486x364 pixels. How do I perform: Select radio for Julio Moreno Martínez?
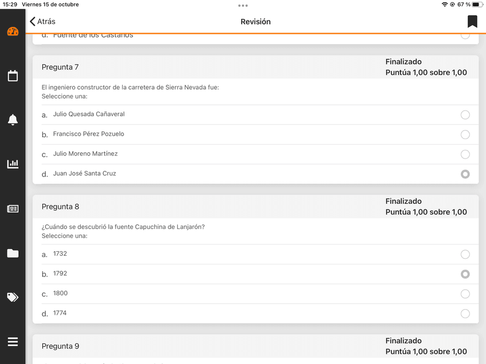(x=465, y=155)
